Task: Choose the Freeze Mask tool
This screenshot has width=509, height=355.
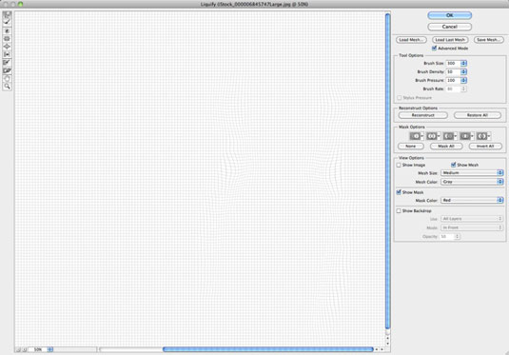Action: click(x=7, y=63)
